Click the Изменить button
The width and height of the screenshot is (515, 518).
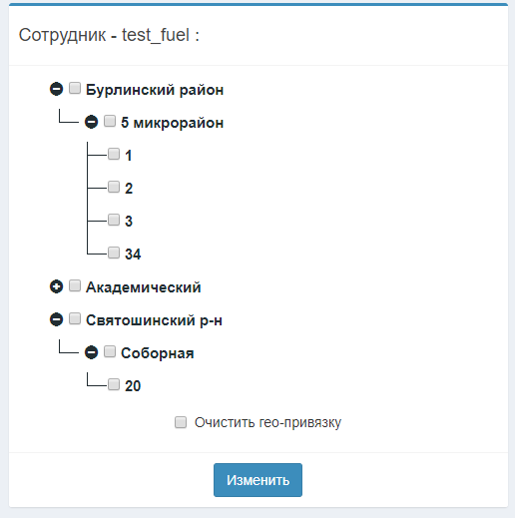257,480
